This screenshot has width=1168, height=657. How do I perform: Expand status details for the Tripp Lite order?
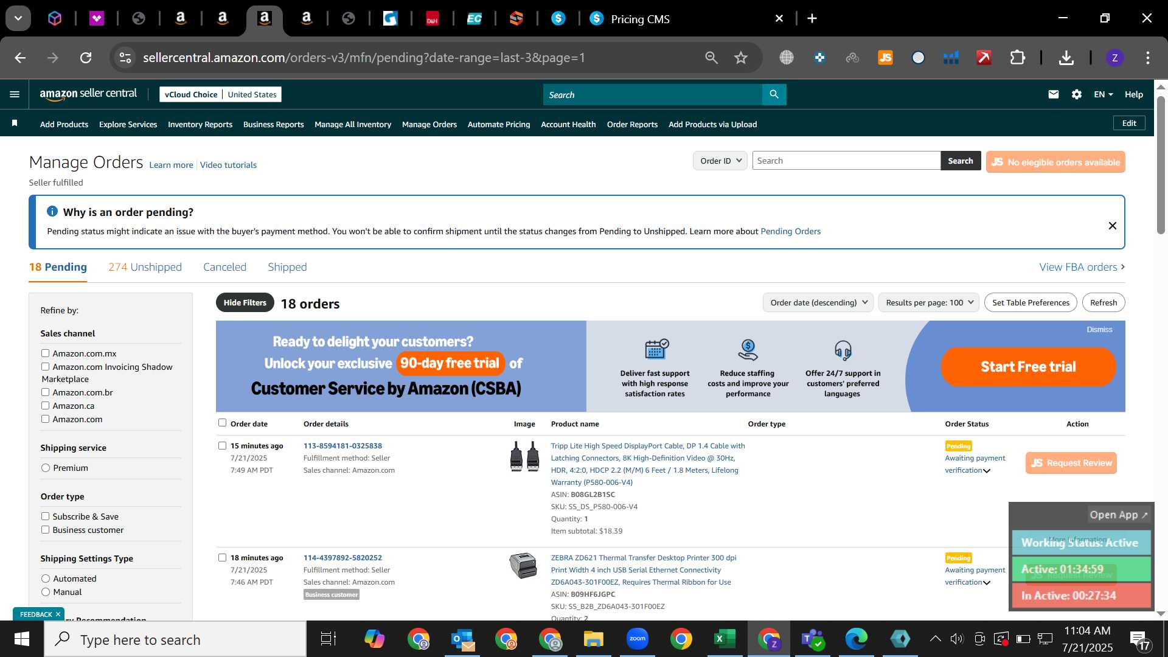tap(987, 471)
